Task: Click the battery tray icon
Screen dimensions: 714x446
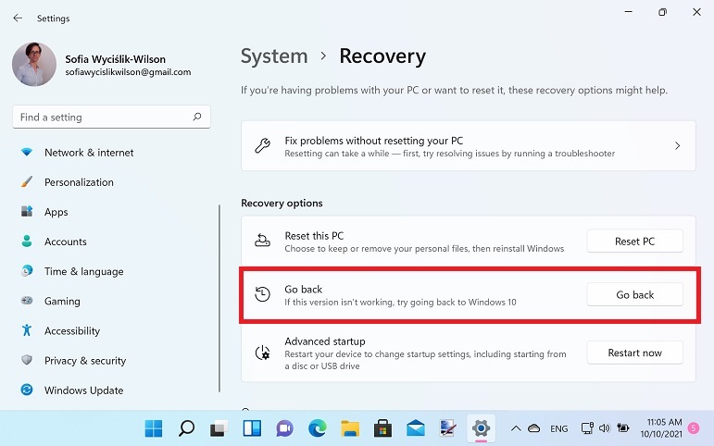Action: [623, 427]
